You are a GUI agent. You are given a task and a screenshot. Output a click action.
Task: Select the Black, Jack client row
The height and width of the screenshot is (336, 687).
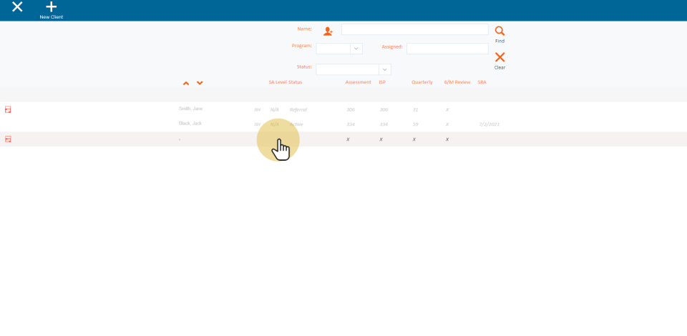[x=190, y=124]
